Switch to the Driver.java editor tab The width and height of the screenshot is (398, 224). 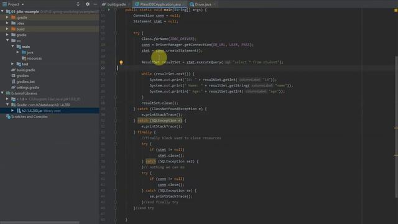(203, 4)
